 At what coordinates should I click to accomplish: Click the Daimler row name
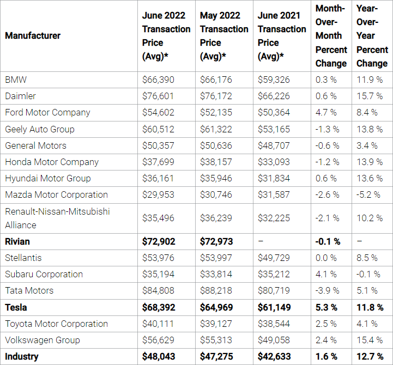[x=21, y=96]
